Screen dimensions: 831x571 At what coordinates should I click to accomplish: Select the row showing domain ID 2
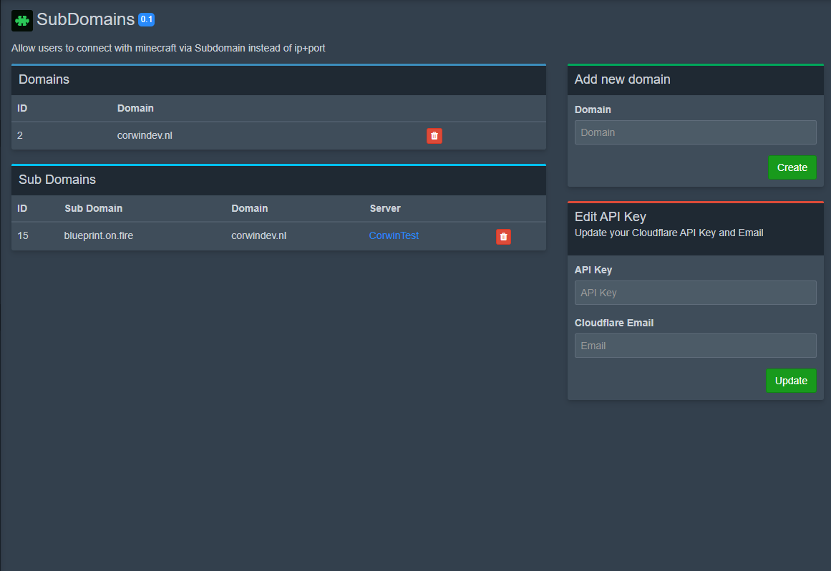tap(215, 135)
